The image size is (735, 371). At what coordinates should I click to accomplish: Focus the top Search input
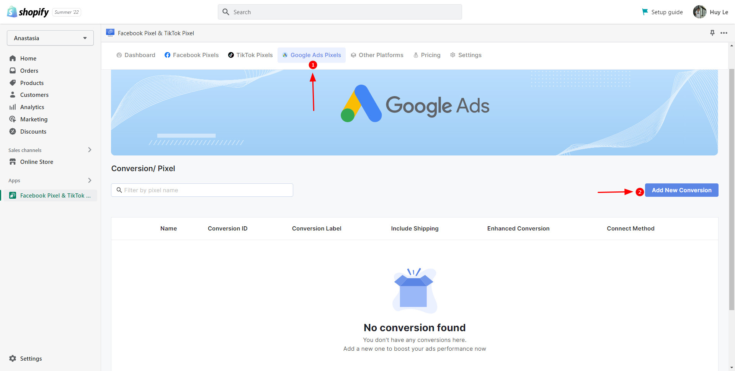340,12
